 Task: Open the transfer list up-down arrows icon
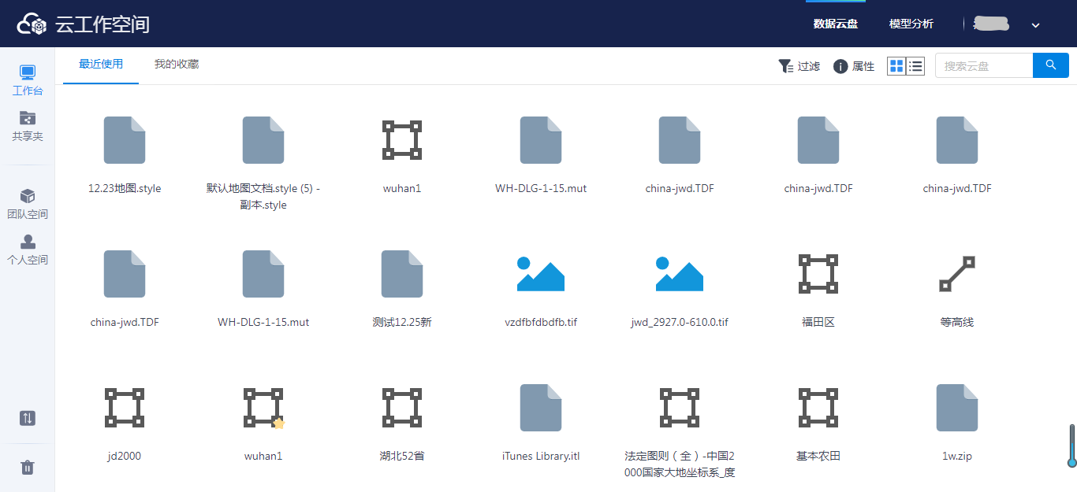coord(28,419)
